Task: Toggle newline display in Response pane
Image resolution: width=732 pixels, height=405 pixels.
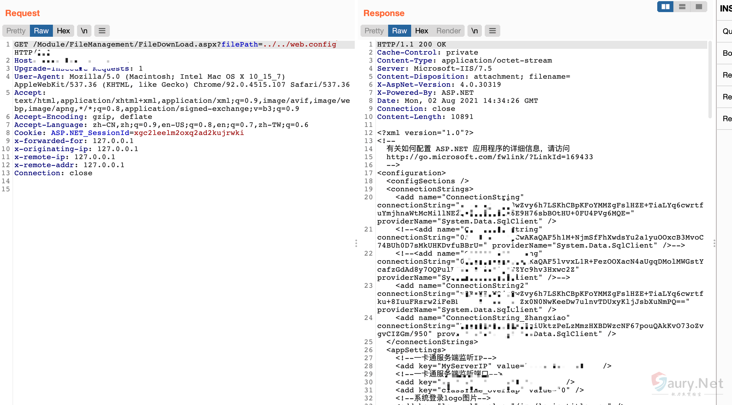Action: click(x=474, y=31)
